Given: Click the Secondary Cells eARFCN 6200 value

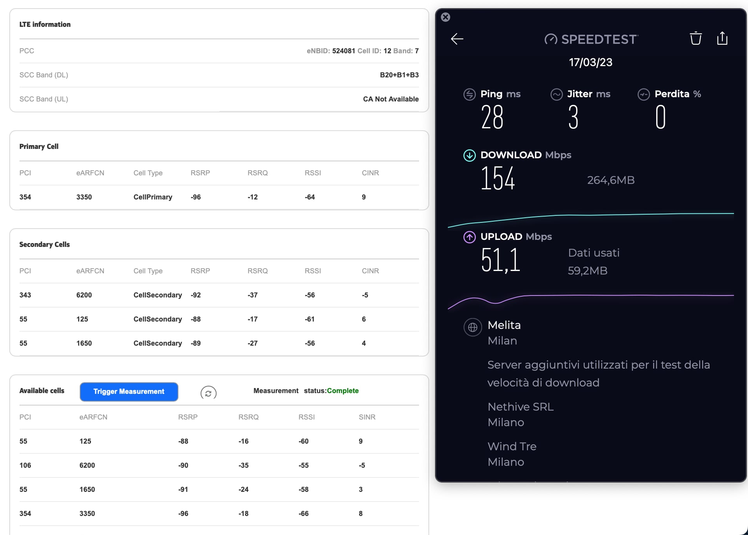Looking at the screenshot, I should tap(84, 295).
